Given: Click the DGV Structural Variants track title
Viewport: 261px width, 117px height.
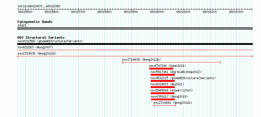Looking at the screenshot, I should [41, 38].
